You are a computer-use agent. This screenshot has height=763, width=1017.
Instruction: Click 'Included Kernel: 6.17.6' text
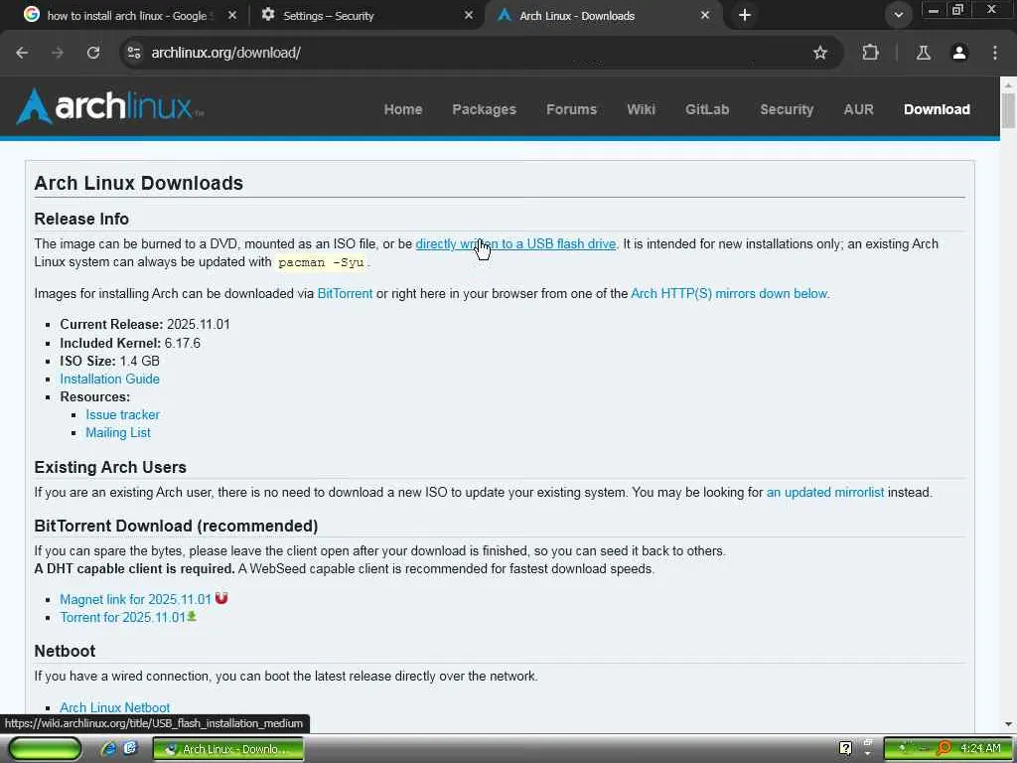[x=130, y=343]
